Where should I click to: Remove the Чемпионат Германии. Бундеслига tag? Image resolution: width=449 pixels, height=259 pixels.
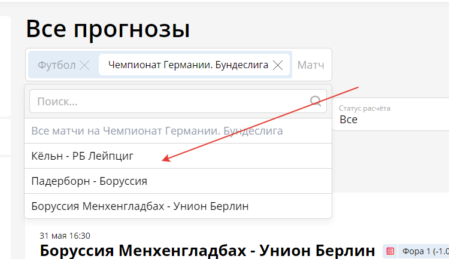point(278,65)
